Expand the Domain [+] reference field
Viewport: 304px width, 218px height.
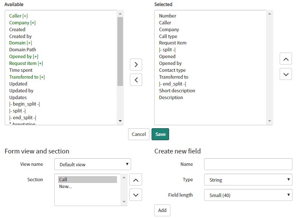[20, 43]
